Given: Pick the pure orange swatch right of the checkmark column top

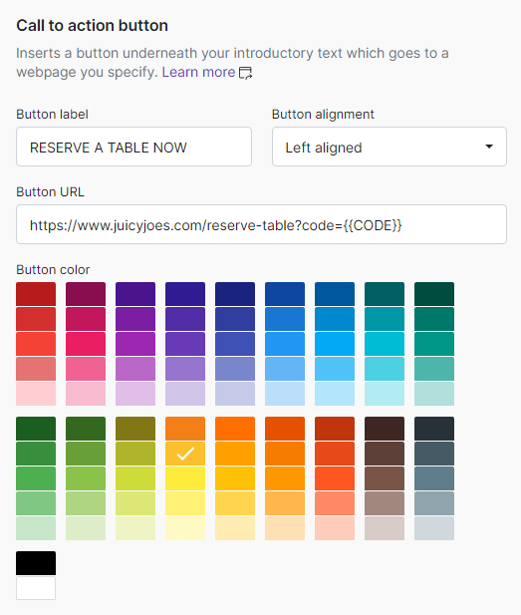Looking at the screenshot, I should [x=235, y=429].
